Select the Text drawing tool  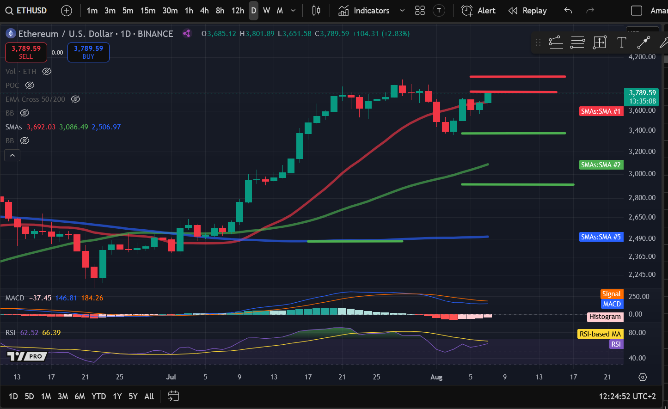621,43
